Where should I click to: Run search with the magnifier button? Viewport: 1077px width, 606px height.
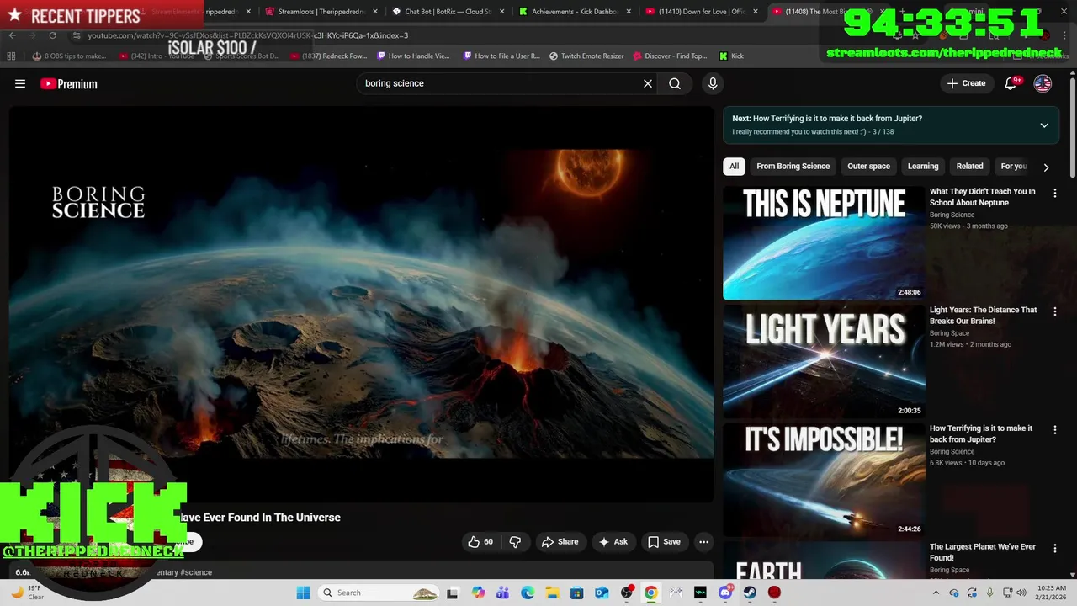coord(675,83)
